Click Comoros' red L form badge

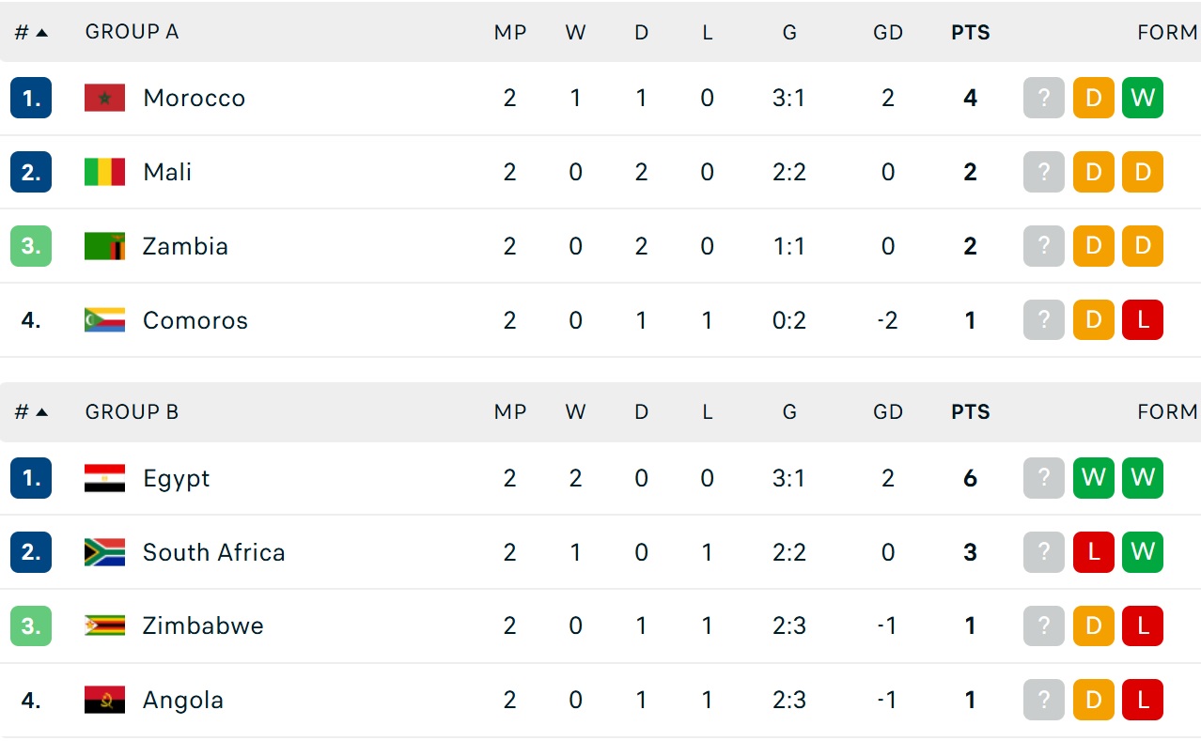point(1142,320)
